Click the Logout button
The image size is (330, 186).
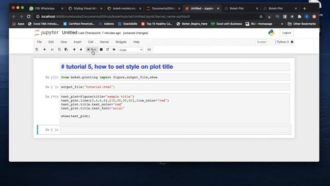tap(287, 33)
